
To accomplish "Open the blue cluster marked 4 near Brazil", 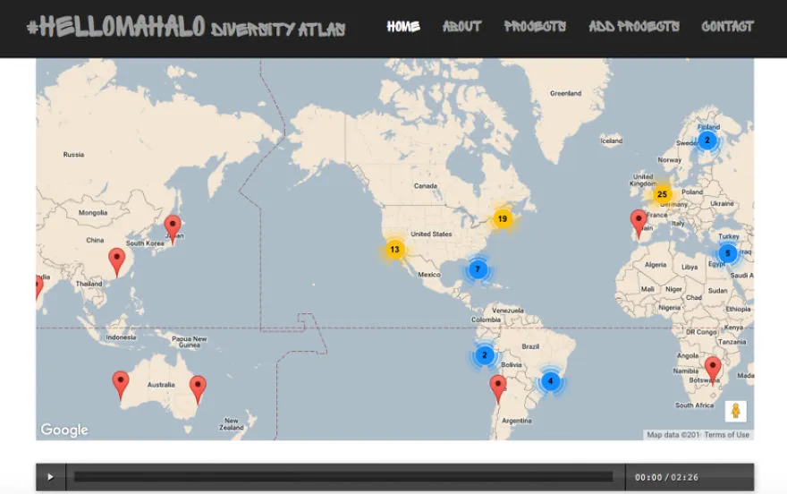I will click(551, 381).
